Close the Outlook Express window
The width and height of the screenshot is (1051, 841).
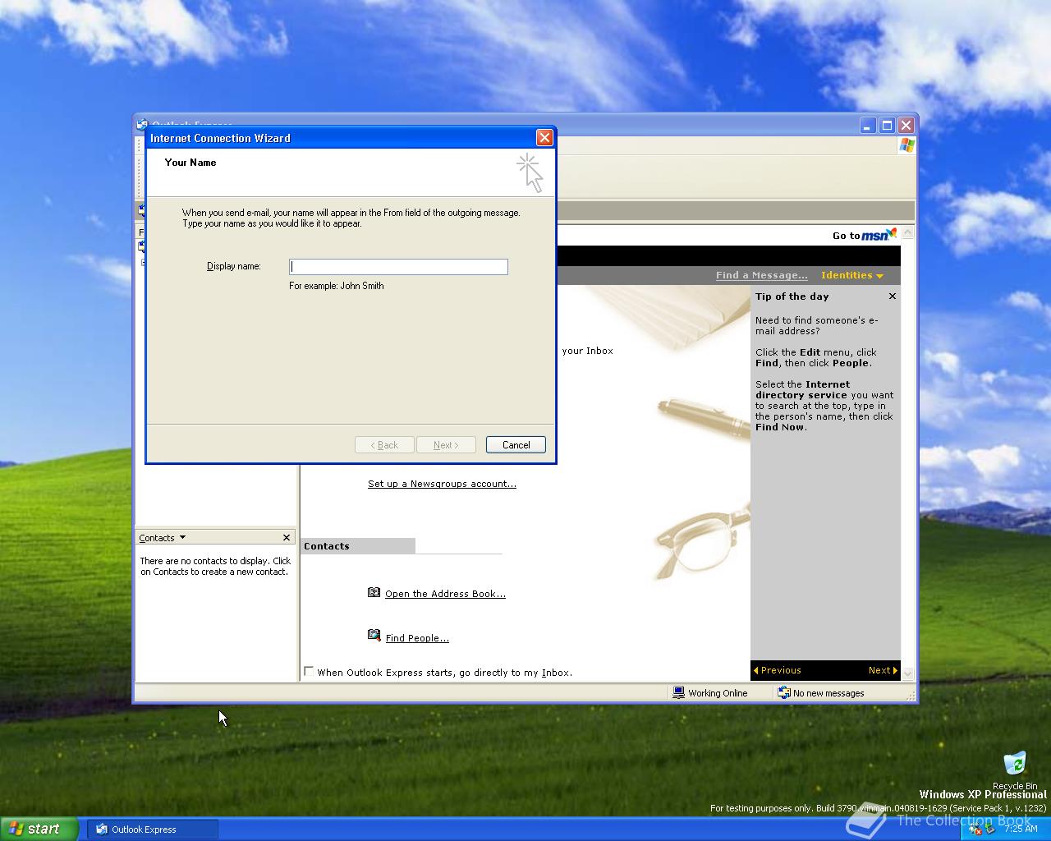point(906,125)
